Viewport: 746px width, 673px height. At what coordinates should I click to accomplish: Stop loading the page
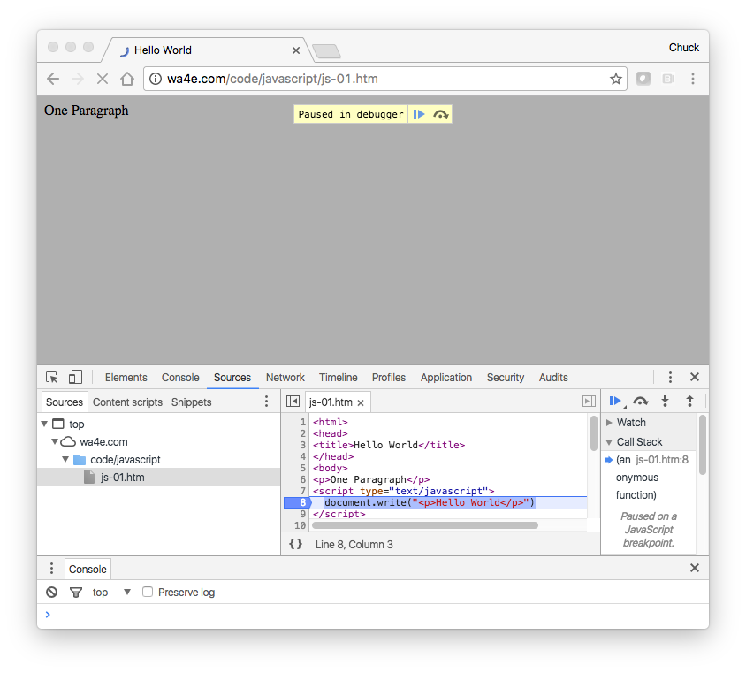pos(103,79)
